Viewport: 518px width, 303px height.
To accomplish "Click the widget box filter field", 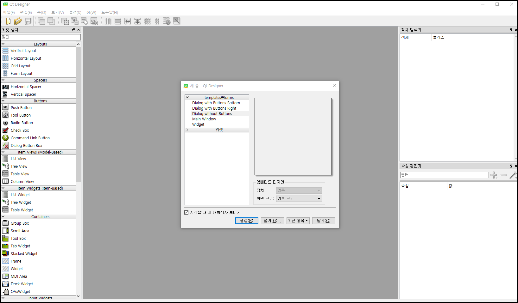I will click(x=41, y=37).
